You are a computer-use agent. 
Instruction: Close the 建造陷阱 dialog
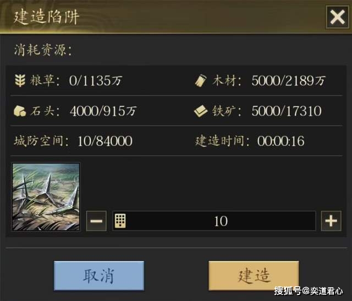click(337, 17)
